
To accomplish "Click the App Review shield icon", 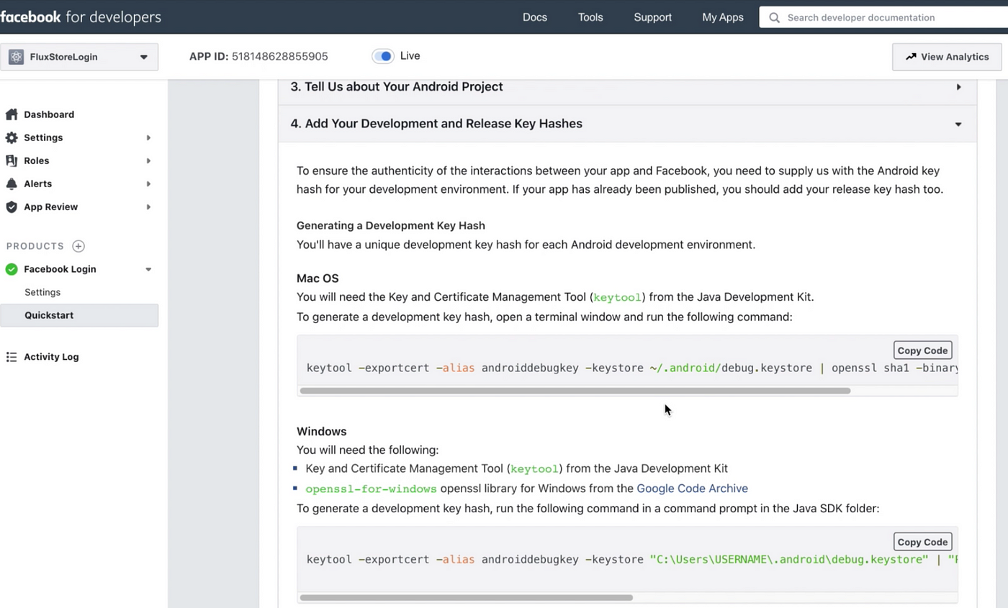I will click(x=12, y=207).
